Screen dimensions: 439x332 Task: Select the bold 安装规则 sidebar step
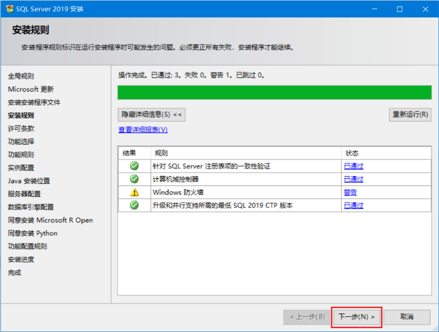21,115
